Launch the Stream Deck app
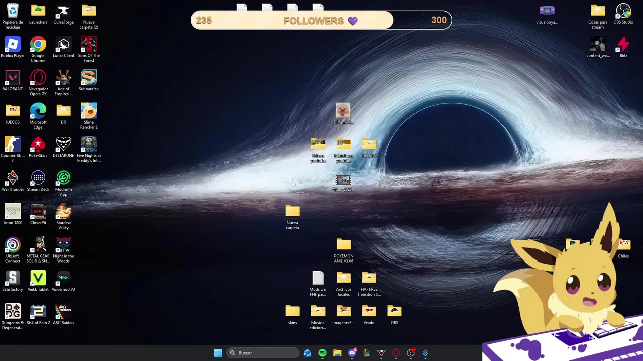The height and width of the screenshot is (361, 643). click(38, 178)
